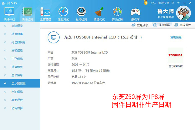
Task: Click the TOSHIBA brand logo thumbnail
Action: tap(175, 55)
